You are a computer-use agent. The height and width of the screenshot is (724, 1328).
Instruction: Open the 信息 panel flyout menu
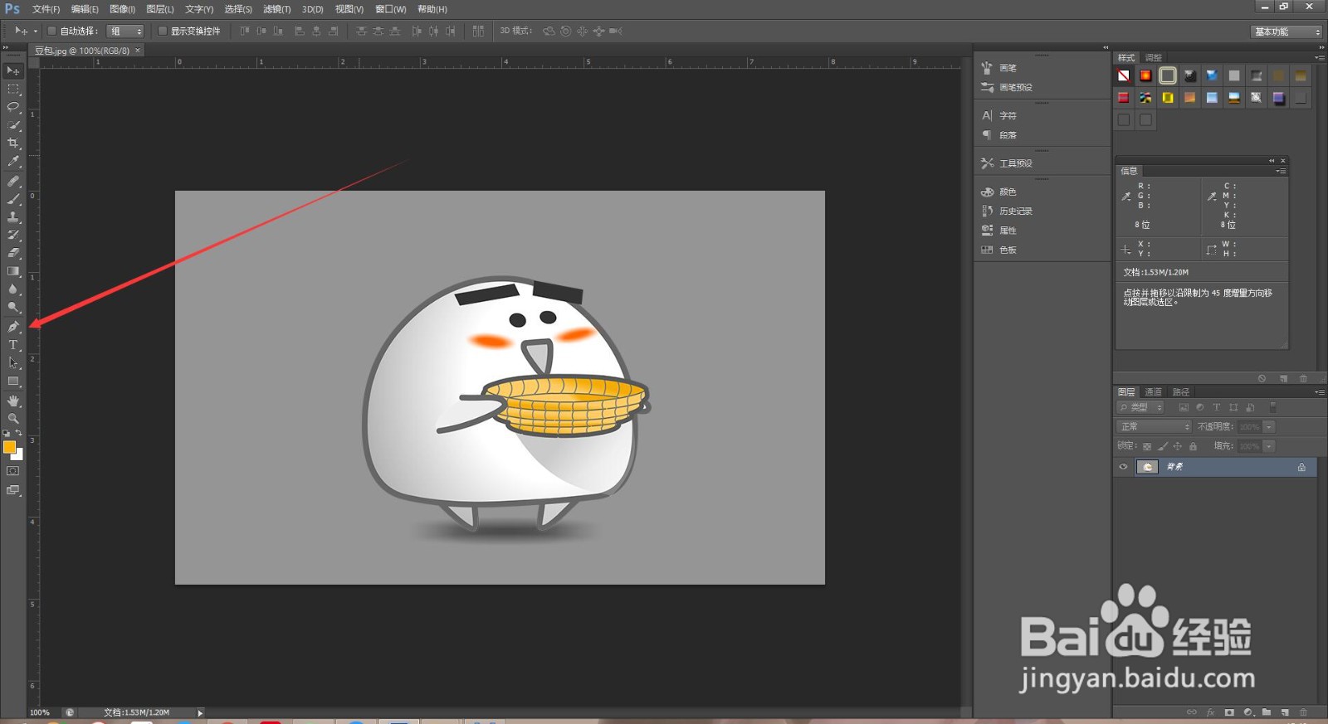pos(1282,171)
